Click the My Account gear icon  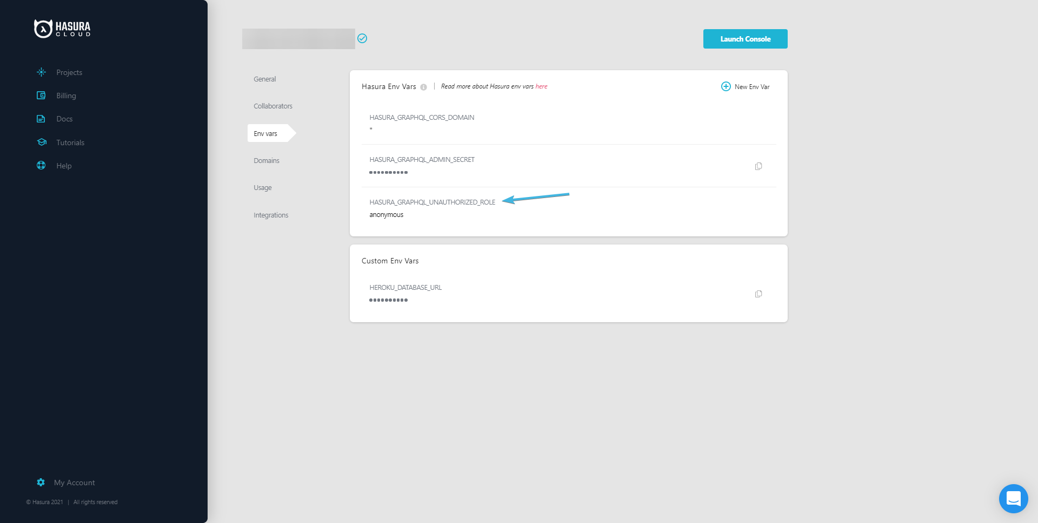41,482
